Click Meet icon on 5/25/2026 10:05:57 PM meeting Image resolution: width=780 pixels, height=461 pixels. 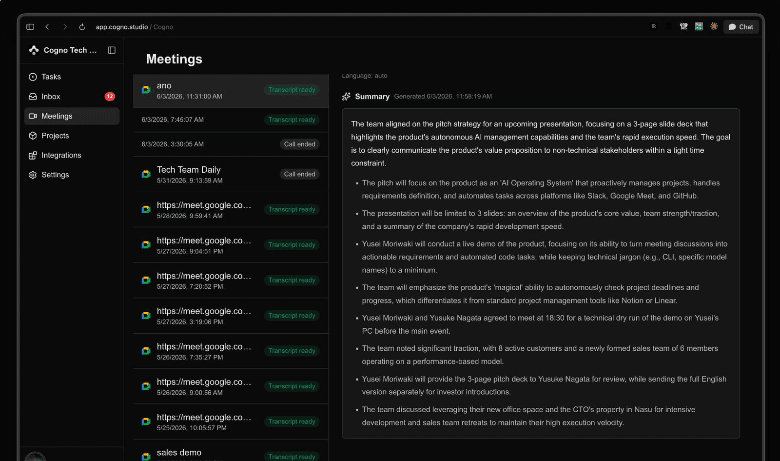tap(146, 421)
